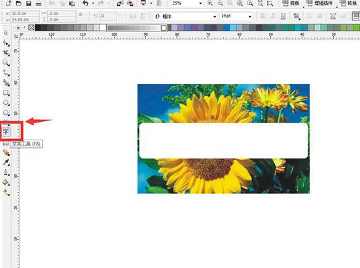Undo the last action
360x268 pixels.
point(86,3)
